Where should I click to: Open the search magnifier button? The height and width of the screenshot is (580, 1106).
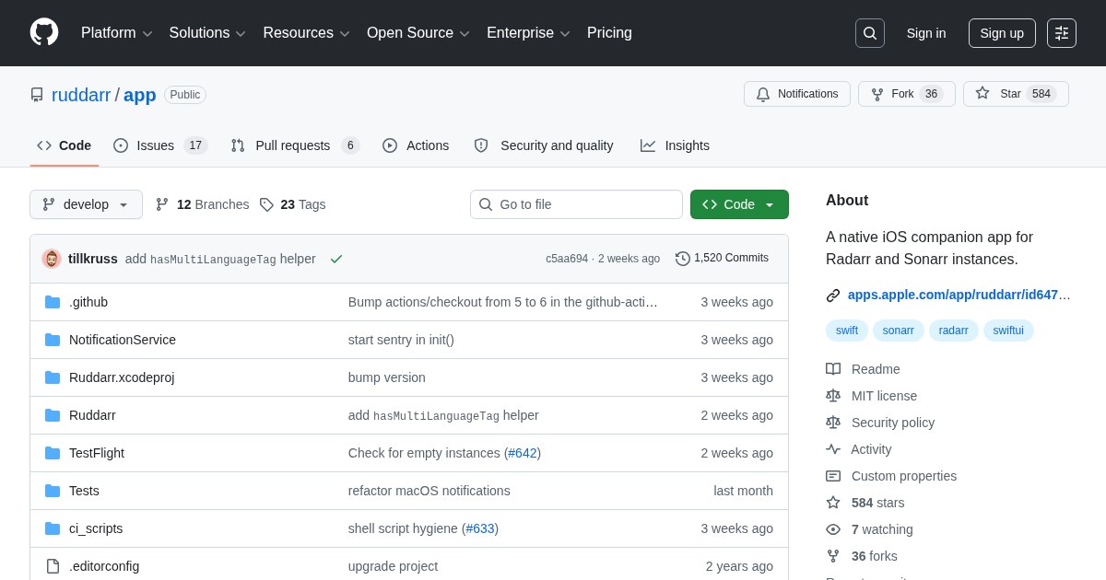(870, 33)
